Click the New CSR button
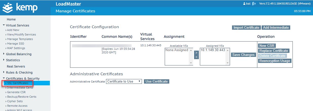The image size is (313, 111). (x=267, y=46)
